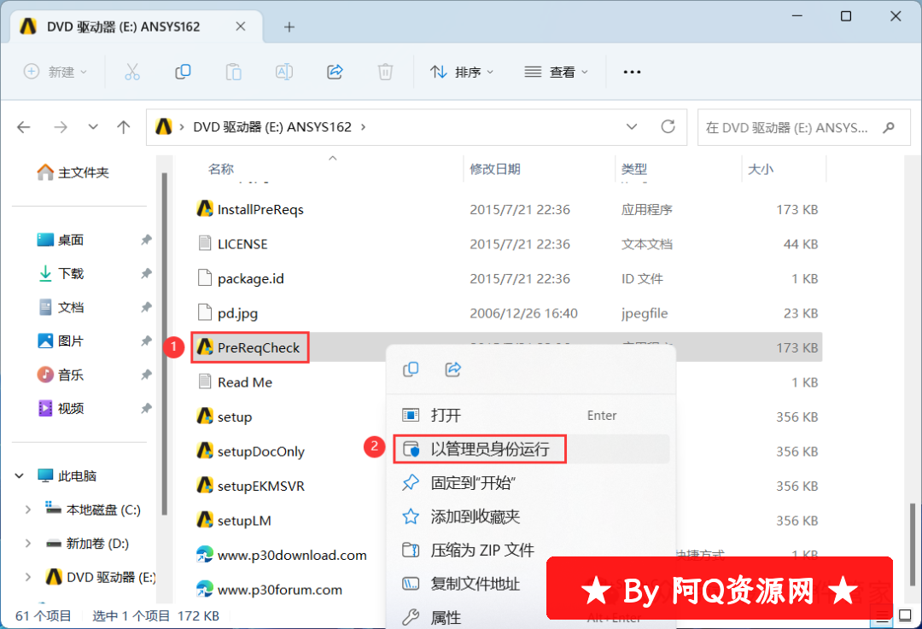Open the three-dots more options menu

point(632,72)
